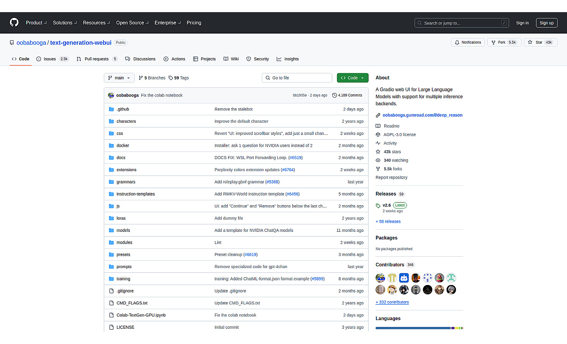Click the AGPL-3.0 license scale icon
This screenshot has width=567, height=344.
coord(378,134)
